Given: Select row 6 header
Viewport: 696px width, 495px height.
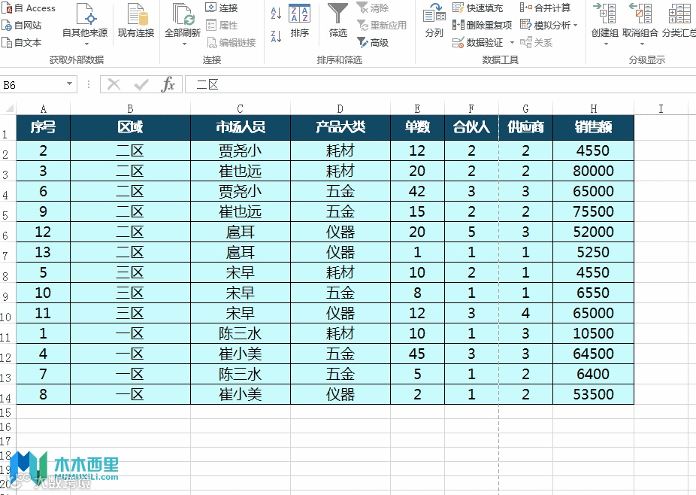Looking at the screenshot, I should [8, 232].
